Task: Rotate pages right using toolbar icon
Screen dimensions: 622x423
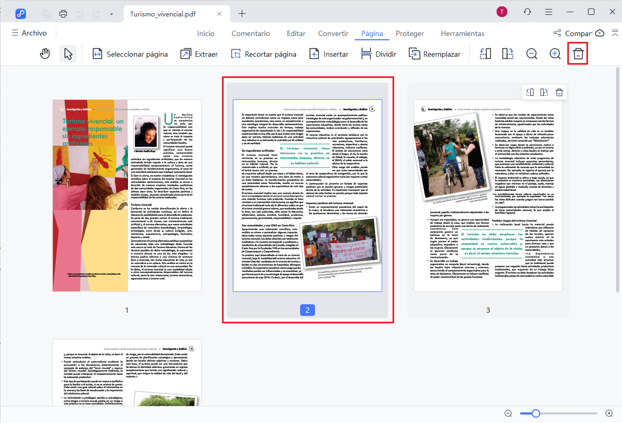Action: (x=508, y=54)
